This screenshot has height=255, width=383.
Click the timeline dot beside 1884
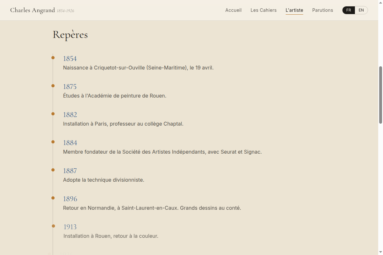(x=53, y=142)
